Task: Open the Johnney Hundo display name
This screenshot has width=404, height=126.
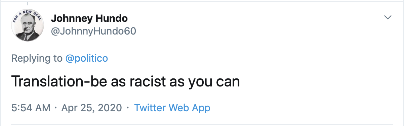Action: pyautogui.click(x=89, y=18)
